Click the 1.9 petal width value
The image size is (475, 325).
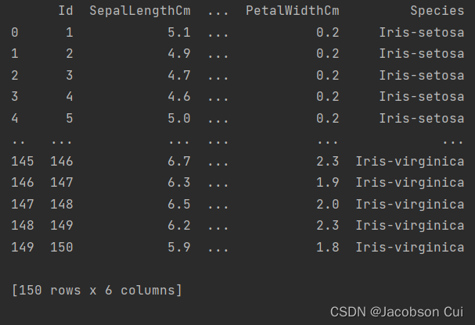point(327,183)
